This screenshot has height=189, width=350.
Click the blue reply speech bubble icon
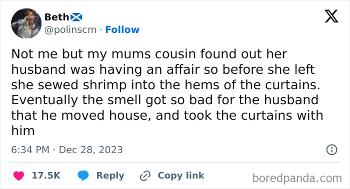(83, 176)
